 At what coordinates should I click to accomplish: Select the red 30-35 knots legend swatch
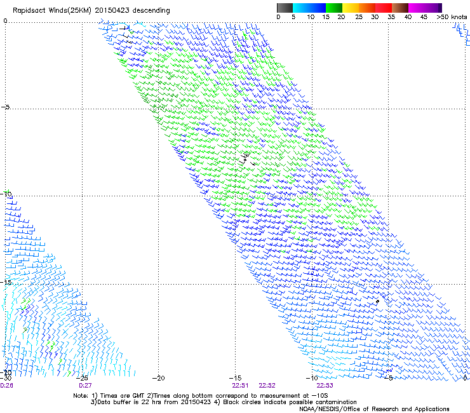coord(384,8)
